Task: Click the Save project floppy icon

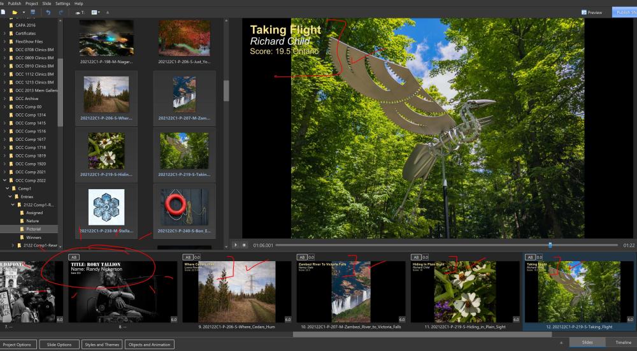Action: [33, 12]
